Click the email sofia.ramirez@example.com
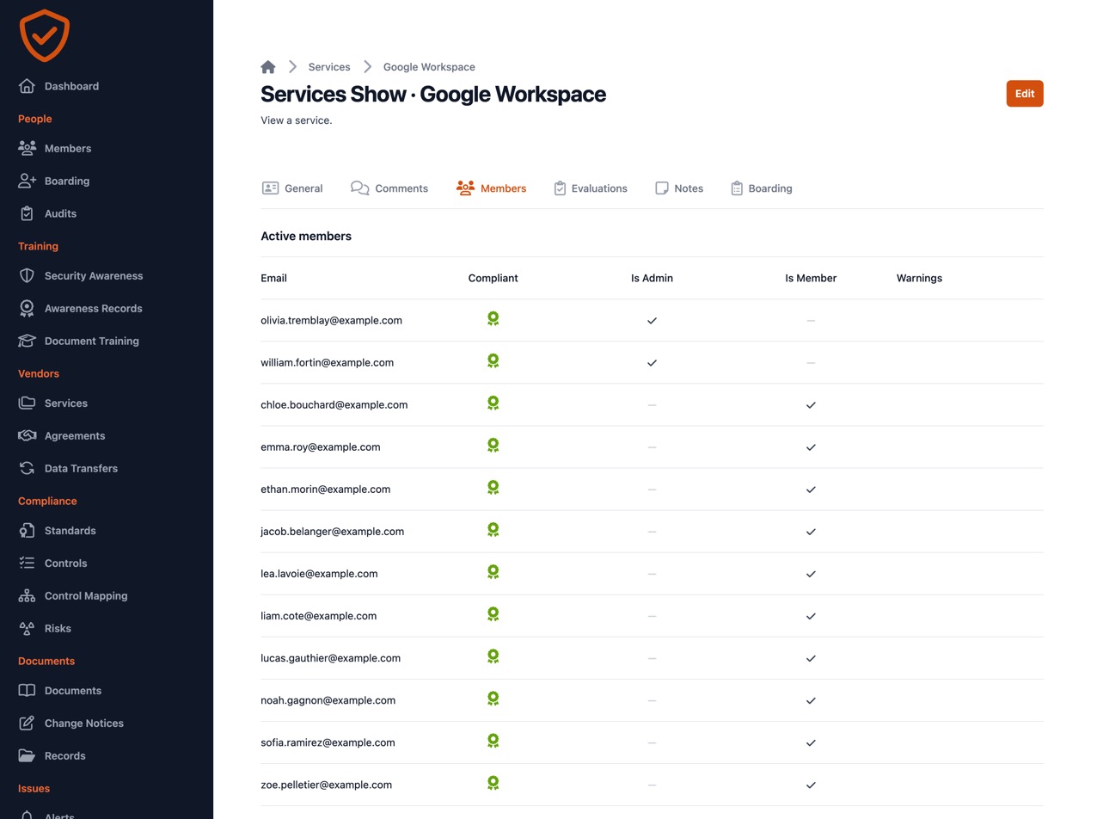Screen dimensions: 1103x819 (x=328, y=742)
